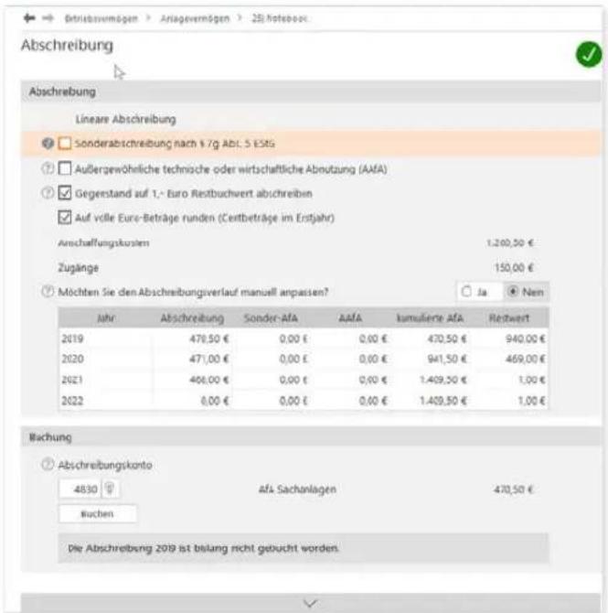608x613 pixels.
Task: Enable Sonderabschreibung nach § 7g checkbox
Action: point(65,144)
